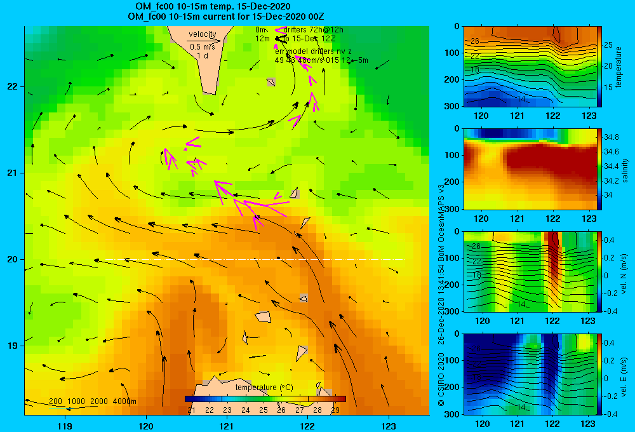Click the '26' isotherm label in the temperature panel

tap(475, 41)
